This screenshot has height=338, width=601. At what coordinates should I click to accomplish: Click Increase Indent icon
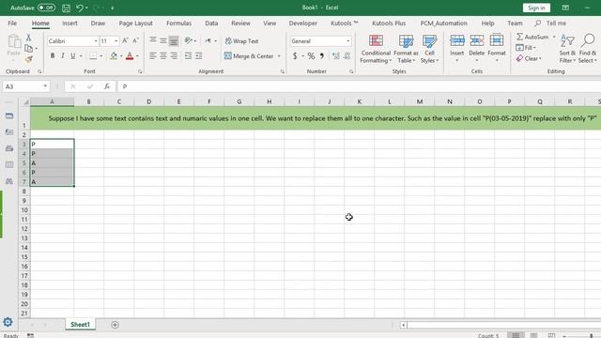coord(198,56)
